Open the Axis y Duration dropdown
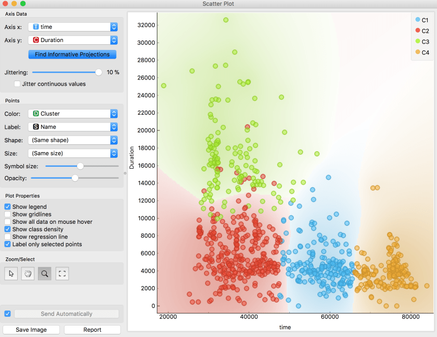Viewport: 437px width, 337px height. point(73,40)
